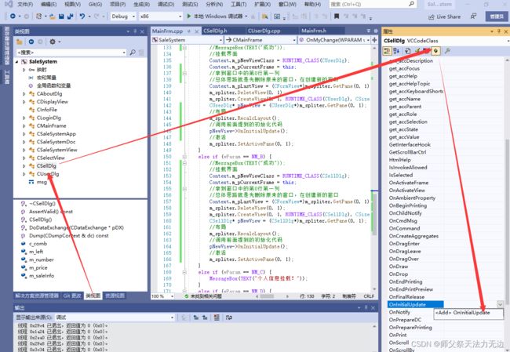
Task: Close the MainFrm.cpp tab
Action: [196, 31]
